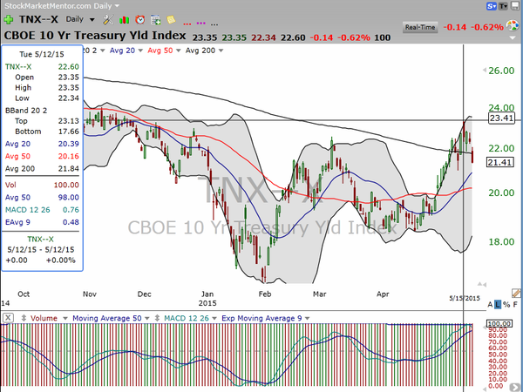Click the CBOE 10 Yr Treasury Yld Index title
Viewport: 523px width, 392px height.
tap(95, 36)
